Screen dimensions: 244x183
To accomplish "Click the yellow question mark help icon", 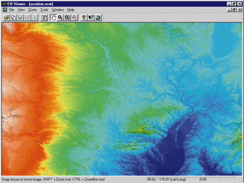I will [x=84, y=18].
